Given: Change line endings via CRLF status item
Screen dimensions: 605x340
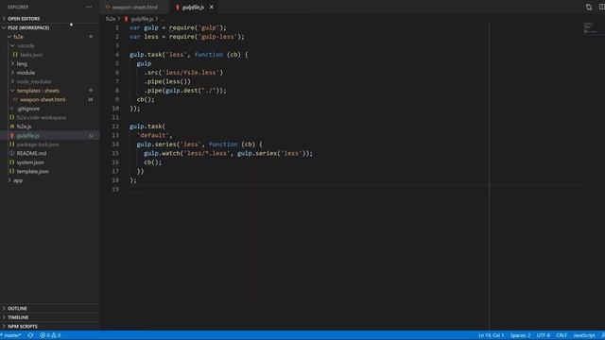Looking at the screenshot, I should 562,335.
